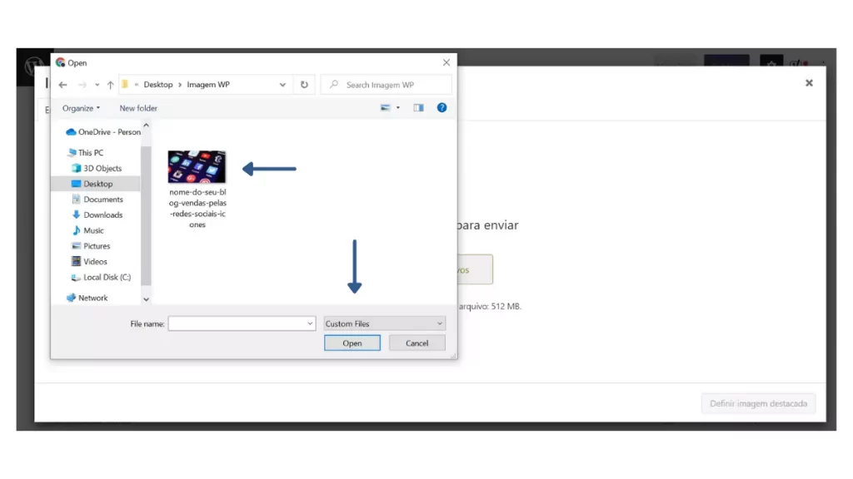853x479 pixels.
Task: Open the Organize menu
Action: [81, 108]
